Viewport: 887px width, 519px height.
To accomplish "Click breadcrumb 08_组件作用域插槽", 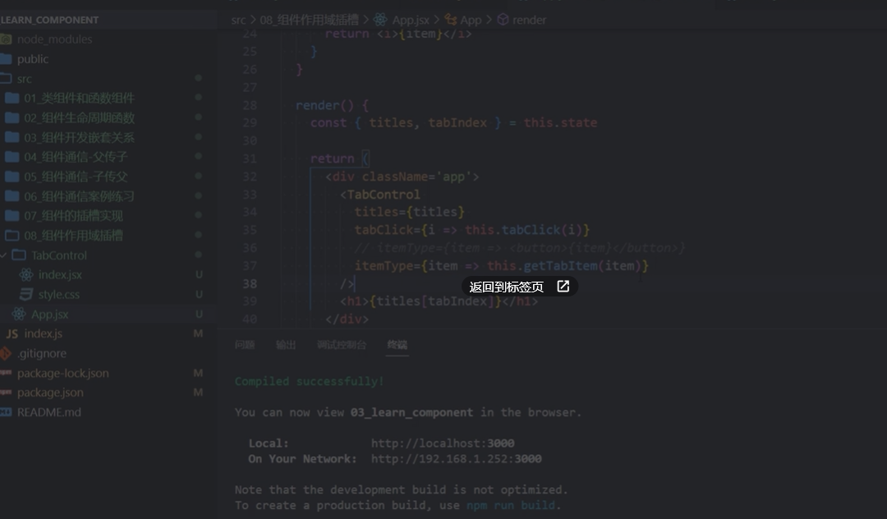I will coord(309,20).
